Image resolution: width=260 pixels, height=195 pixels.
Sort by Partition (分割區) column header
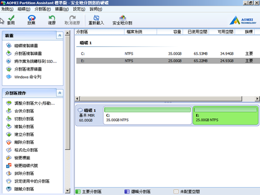(x=100, y=32)
